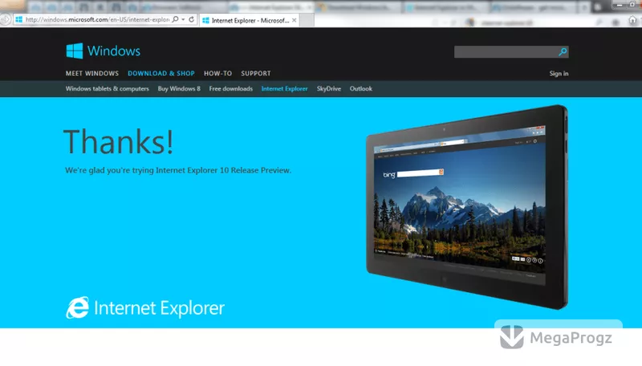Go to Windows tablets & computers
Viewport: 642px width, 366px height.
108,88
